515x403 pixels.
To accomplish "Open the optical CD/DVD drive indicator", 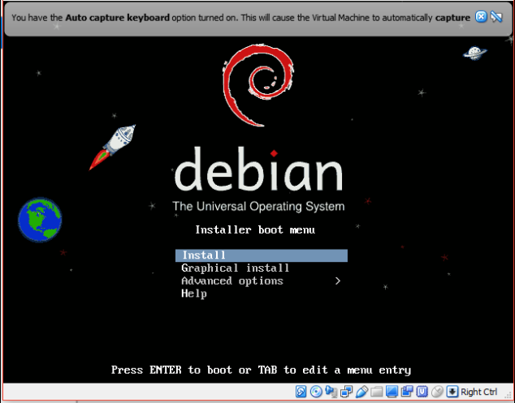I will [316, 392].
